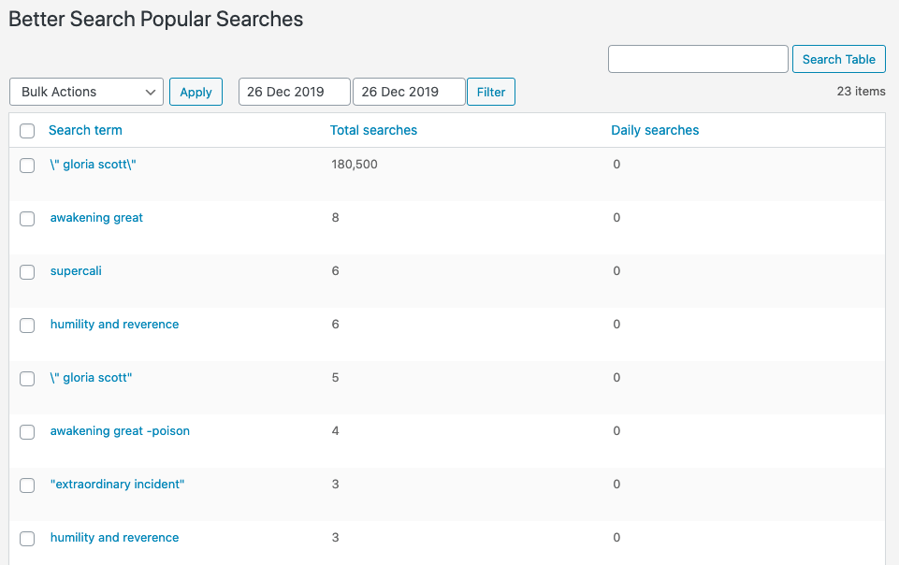Tick the supercali row checkbox
The height and width of the screenshot is (565, 899).
(27, 272)
